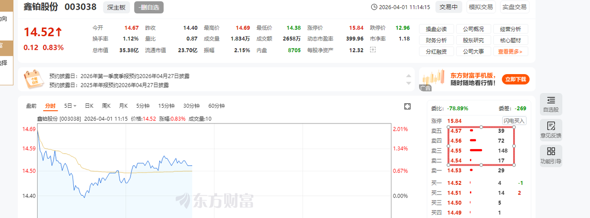590x218 pixels.
Task: Click the 委差 value -269
Action: 520,108
